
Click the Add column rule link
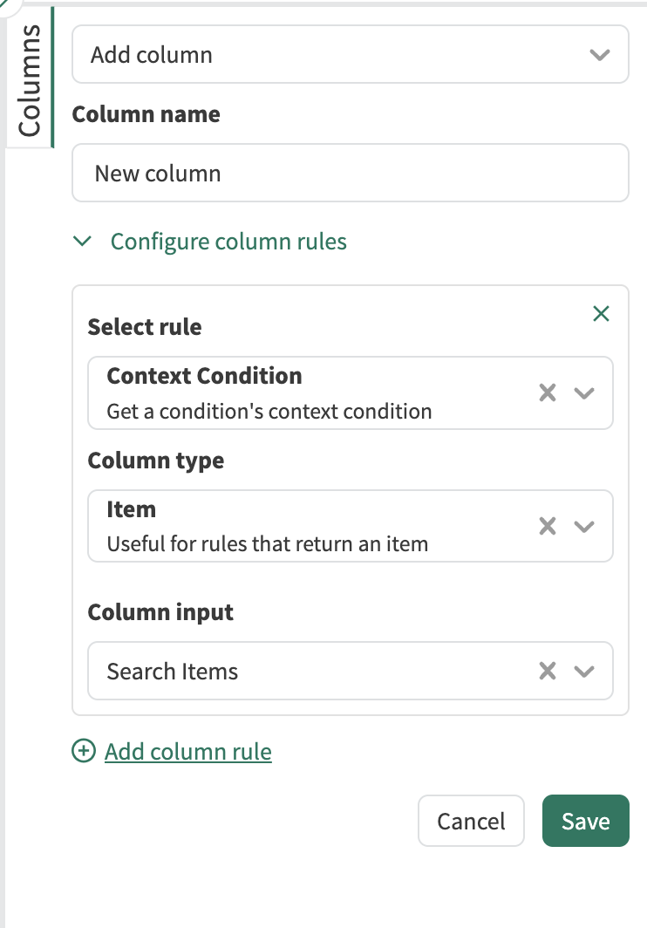[188, 751]
